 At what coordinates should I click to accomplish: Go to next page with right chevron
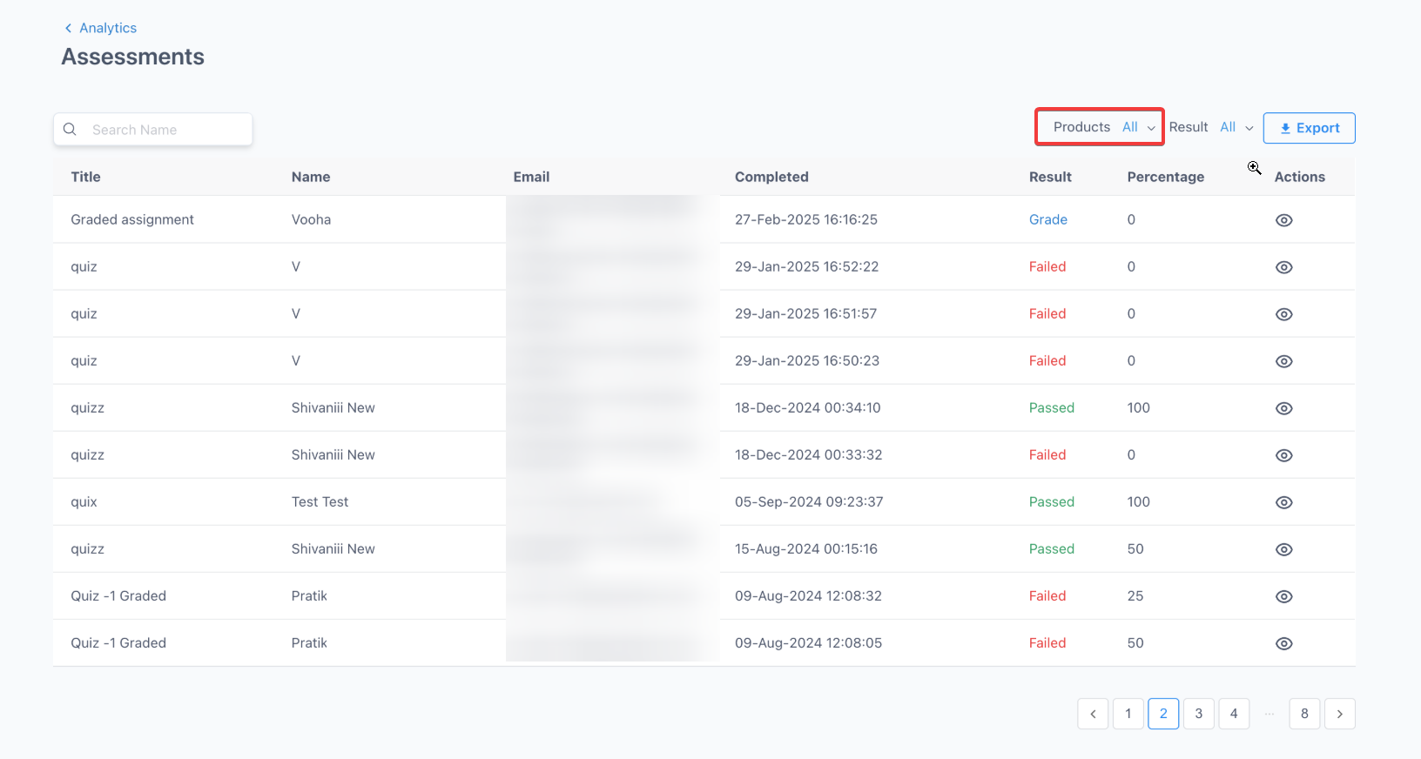click(1339, 714)
